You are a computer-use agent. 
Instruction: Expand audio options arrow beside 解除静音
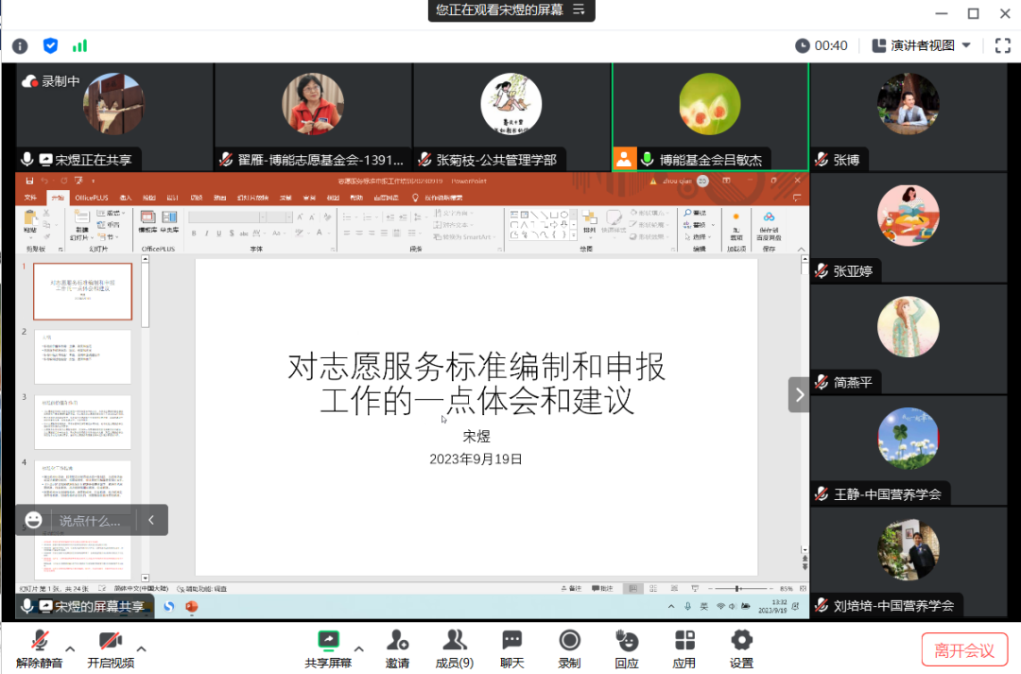click(73, 648)
